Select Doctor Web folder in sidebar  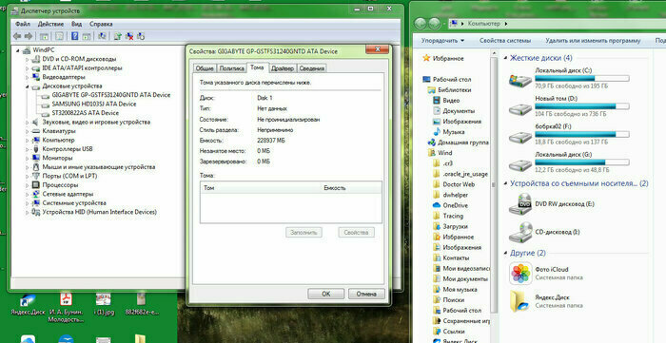tap(454, 184)
